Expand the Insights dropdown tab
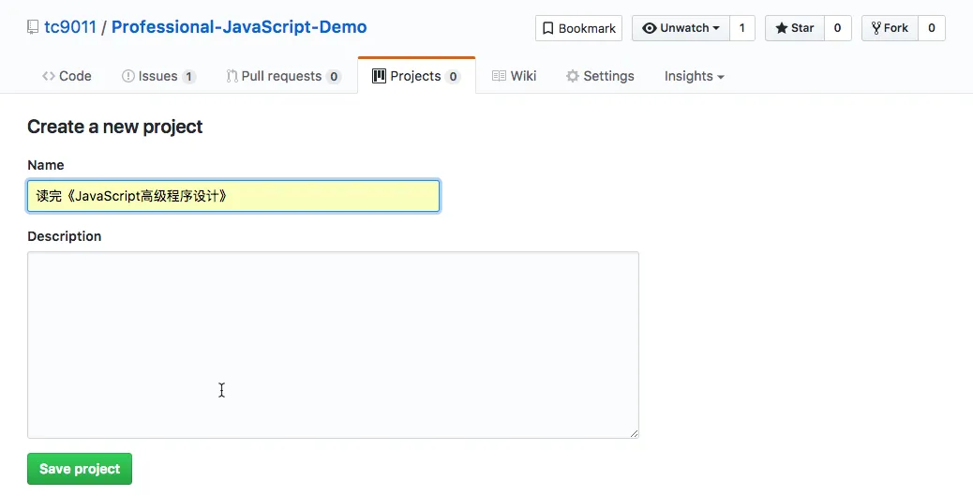 coord(694,76)
